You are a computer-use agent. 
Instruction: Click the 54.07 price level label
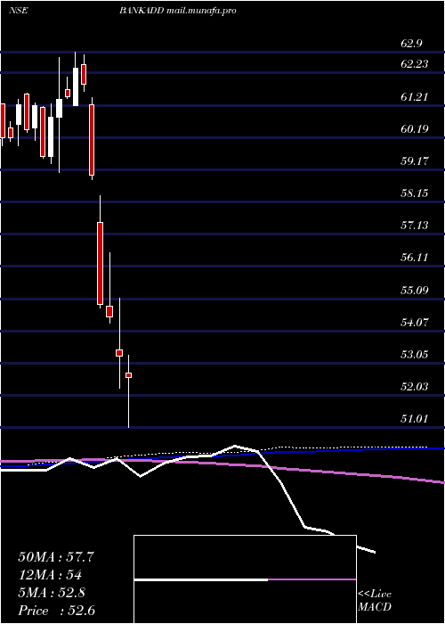pos(415,322)
